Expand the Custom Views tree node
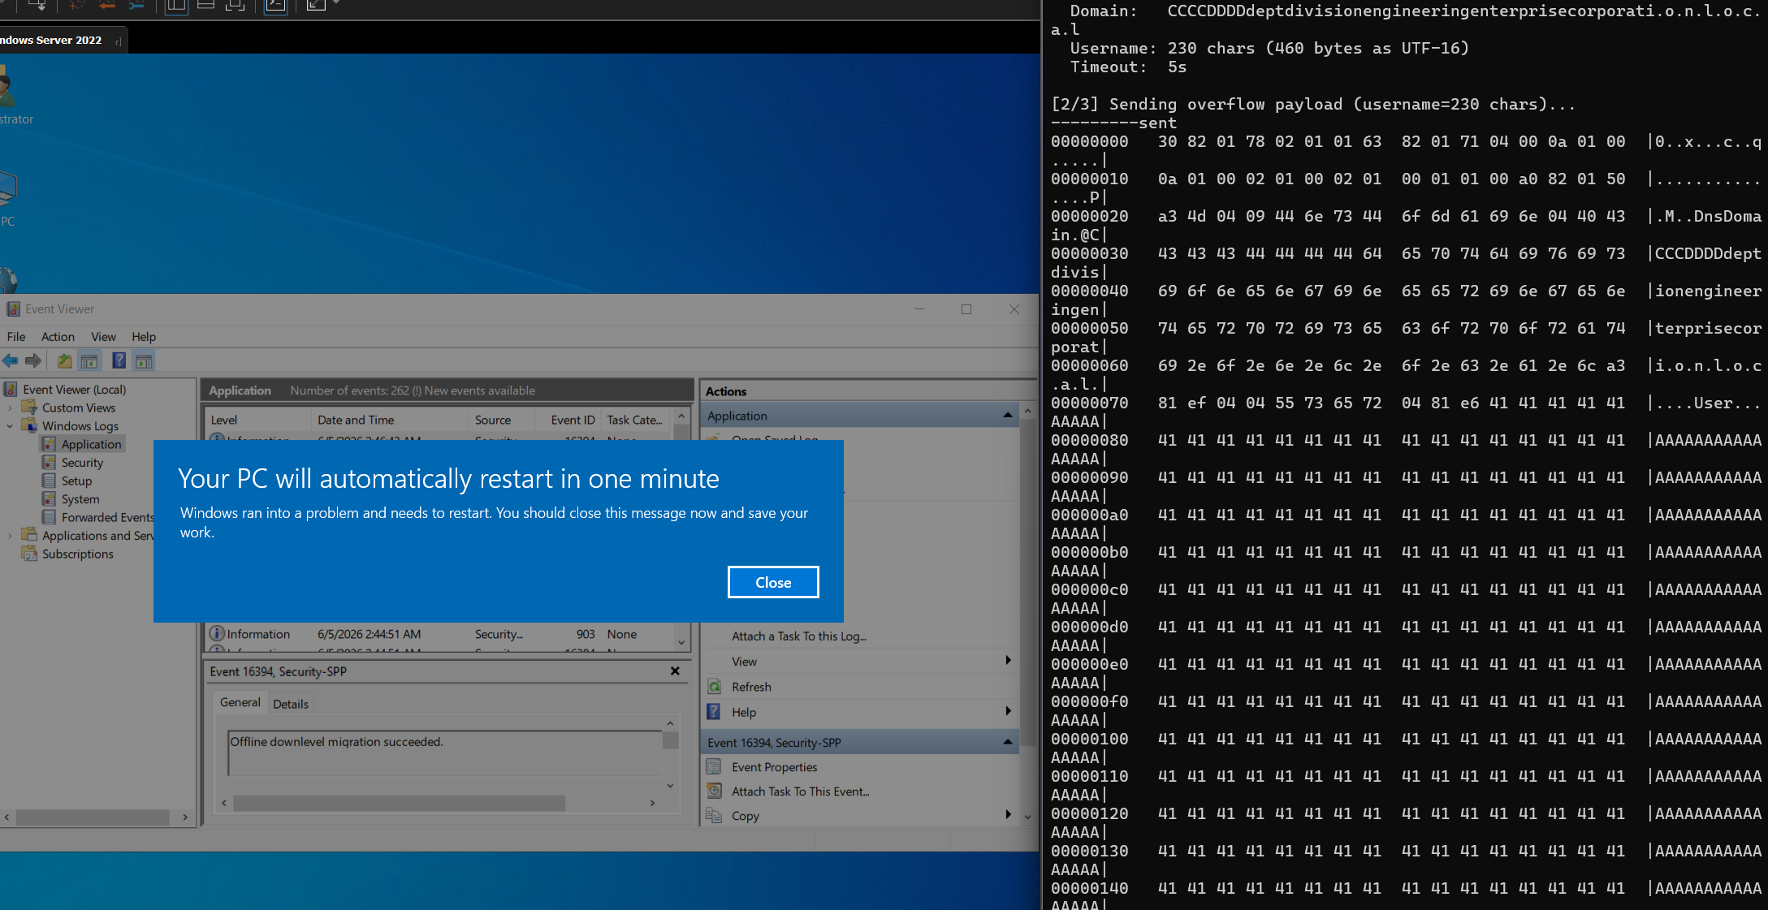 coord(10,408)
